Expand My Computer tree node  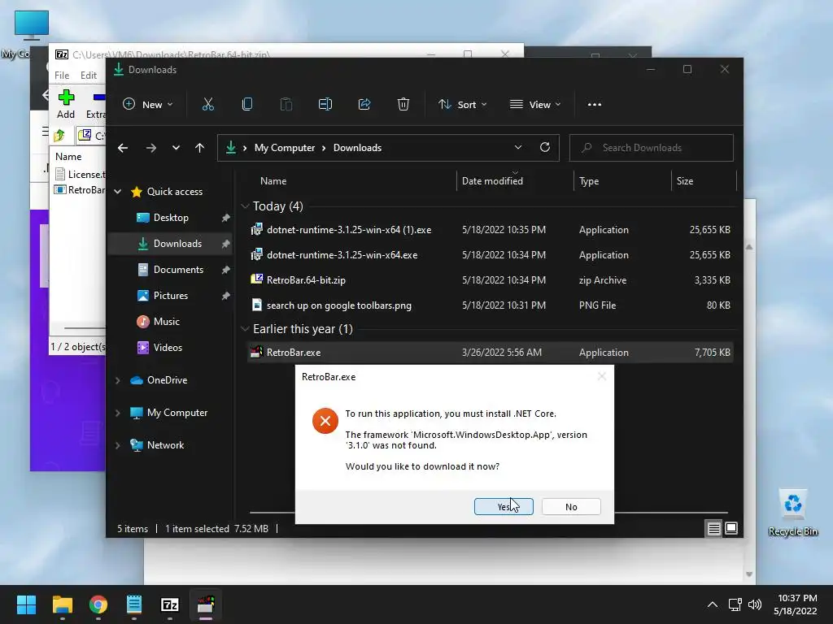click(118, 413)
